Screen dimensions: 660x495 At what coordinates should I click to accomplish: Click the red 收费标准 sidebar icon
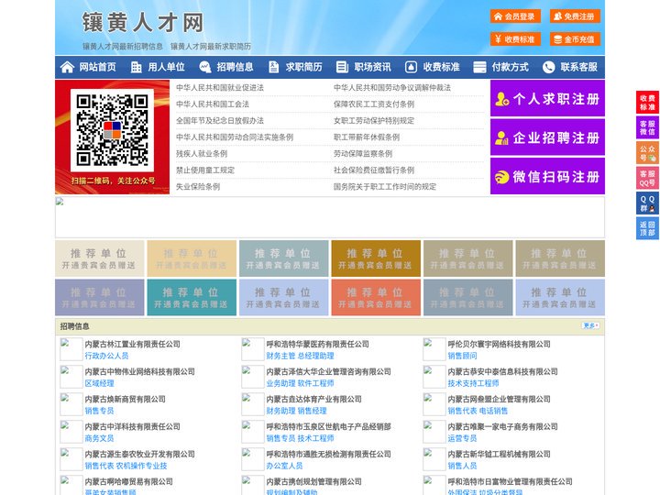coord(647,103)
